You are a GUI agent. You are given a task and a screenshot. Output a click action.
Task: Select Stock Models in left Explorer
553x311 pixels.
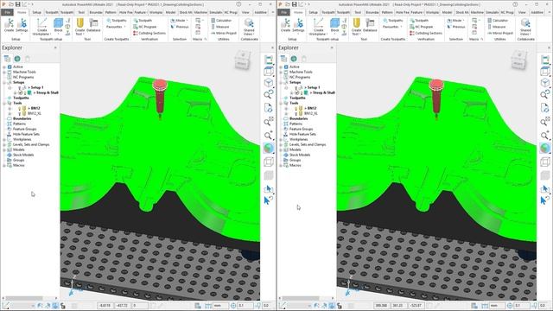[23, 155]
